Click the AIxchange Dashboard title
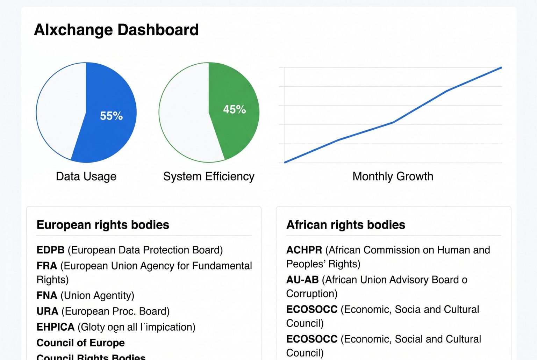The image size is (537, 360). pos(116,30)
